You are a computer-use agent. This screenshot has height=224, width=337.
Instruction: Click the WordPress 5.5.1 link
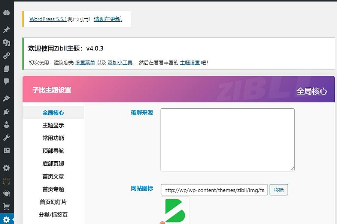(48, 19)
